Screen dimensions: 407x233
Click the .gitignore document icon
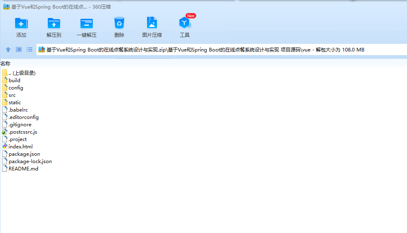(4, 124)
